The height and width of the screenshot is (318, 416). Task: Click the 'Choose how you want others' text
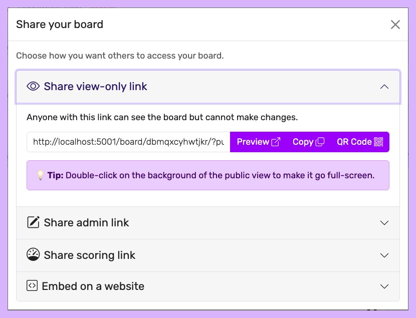click(120, 56)
